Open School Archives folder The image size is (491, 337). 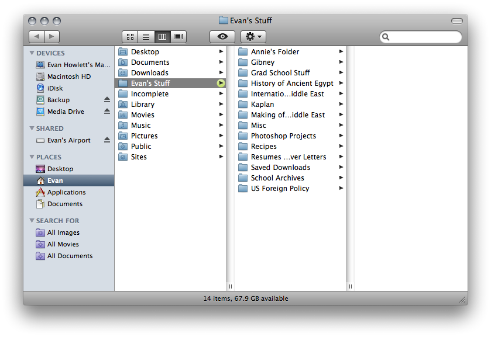coord(290,178)
